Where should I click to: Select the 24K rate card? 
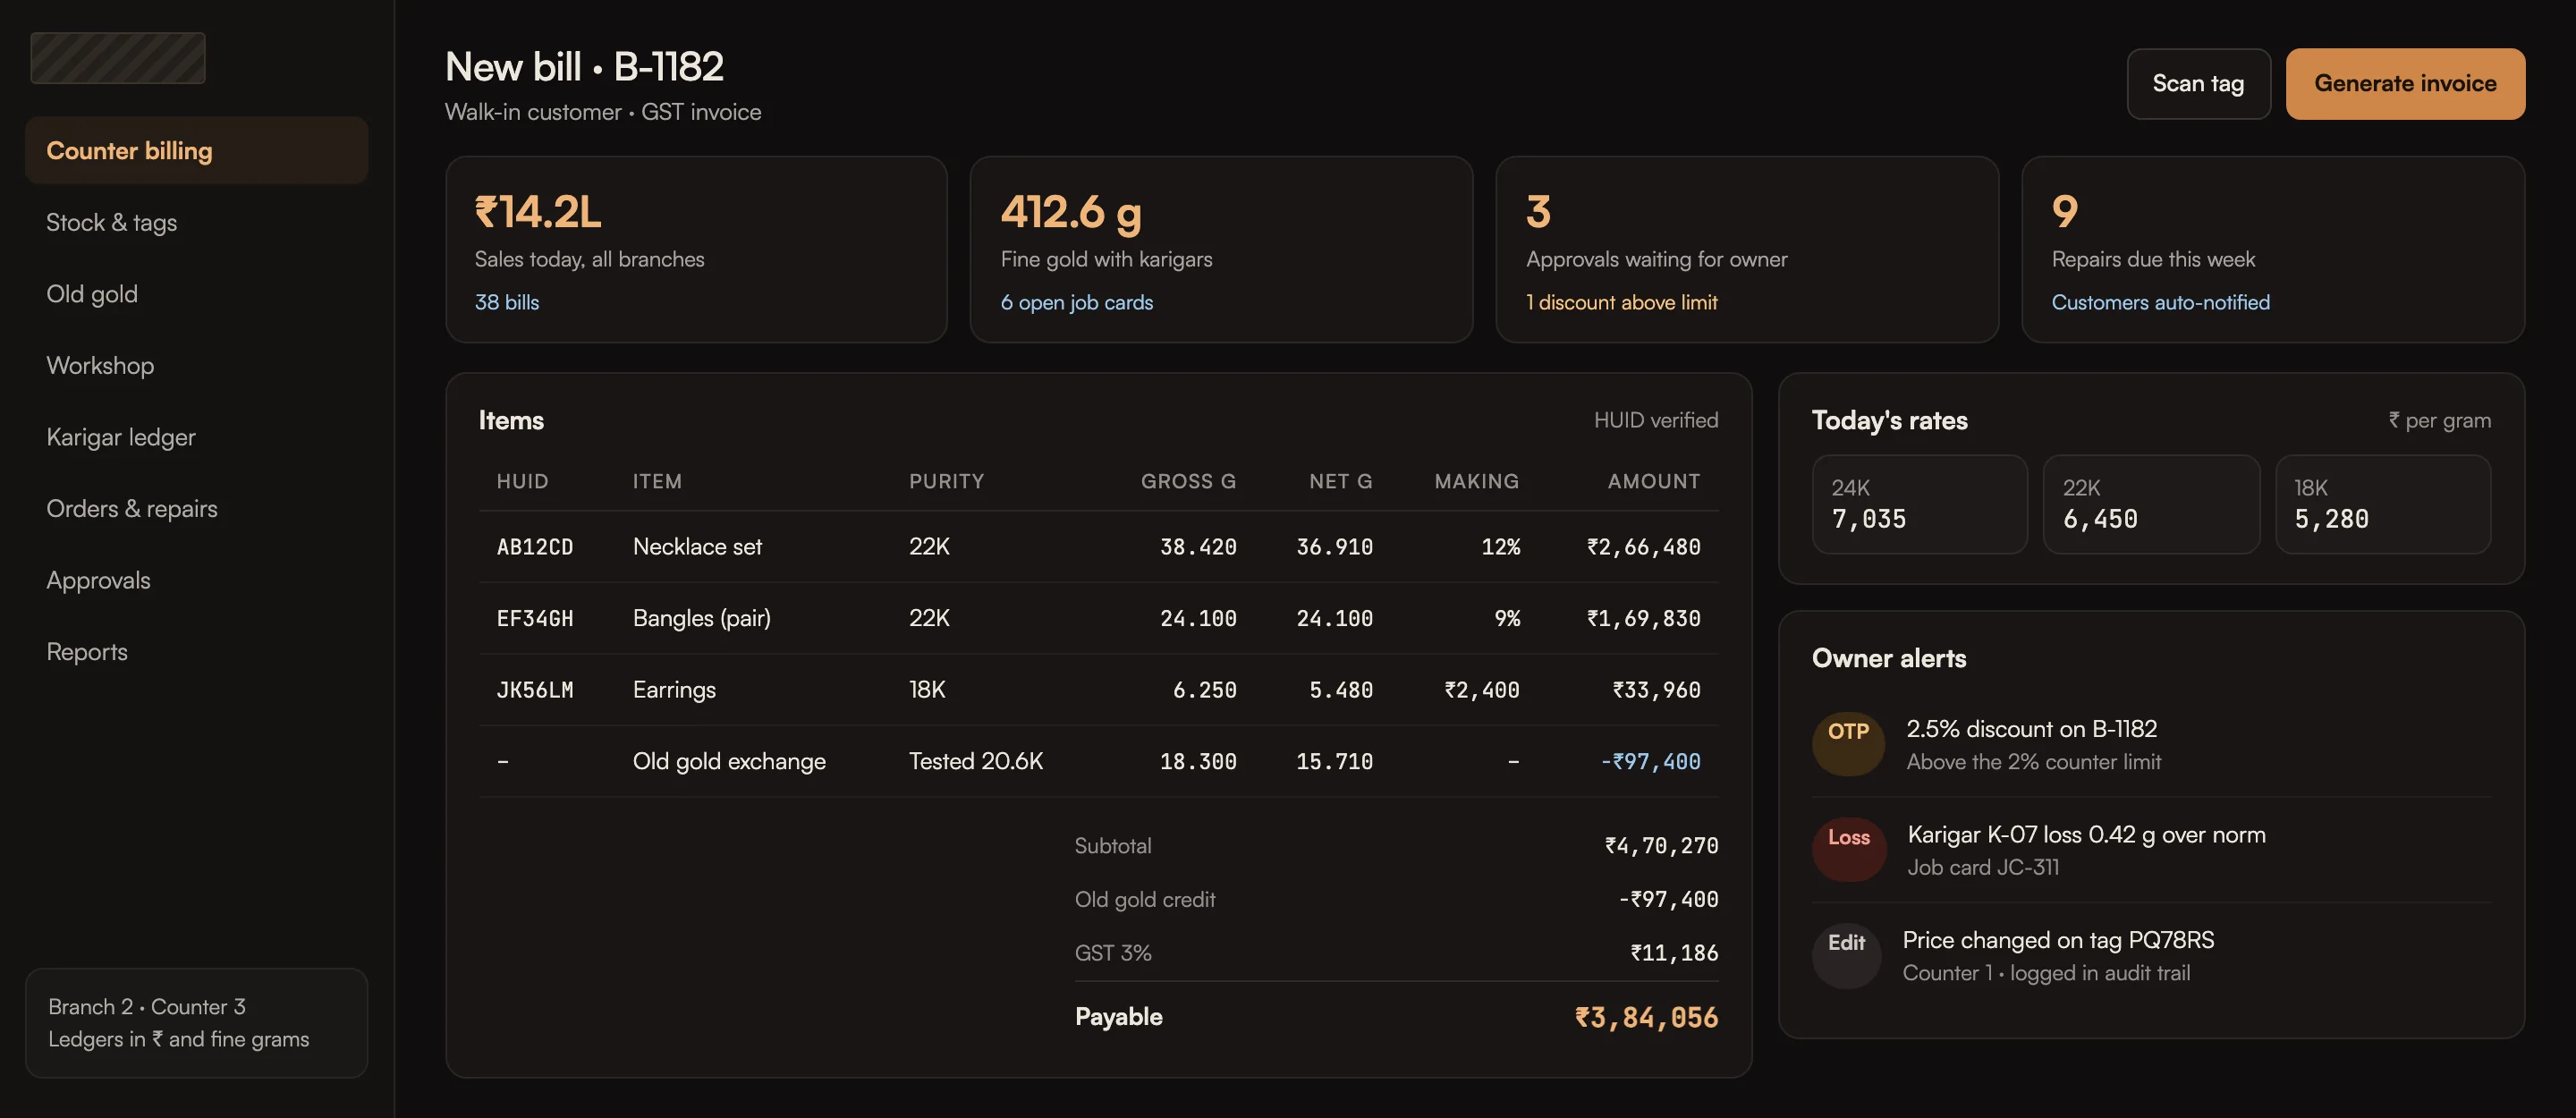(1919, 504)
